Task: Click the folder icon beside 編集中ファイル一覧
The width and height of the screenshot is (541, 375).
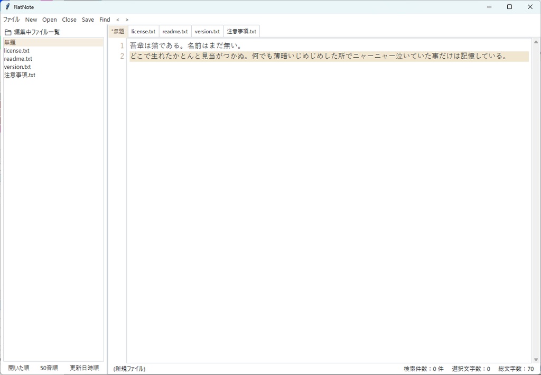Action: (x=8, y=32)
